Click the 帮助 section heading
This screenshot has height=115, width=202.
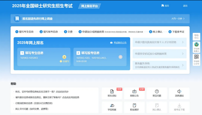click(x=13, y=84)
